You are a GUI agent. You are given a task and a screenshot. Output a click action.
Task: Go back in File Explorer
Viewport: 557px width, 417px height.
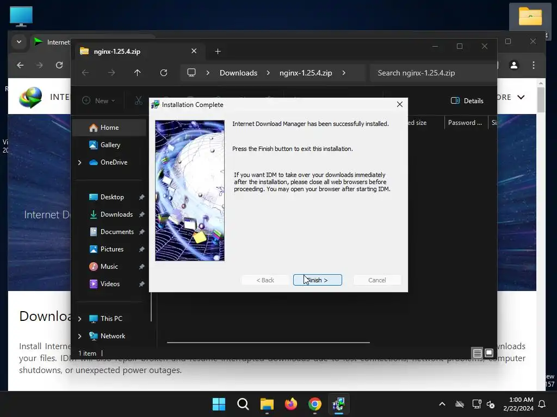[85, 73]
